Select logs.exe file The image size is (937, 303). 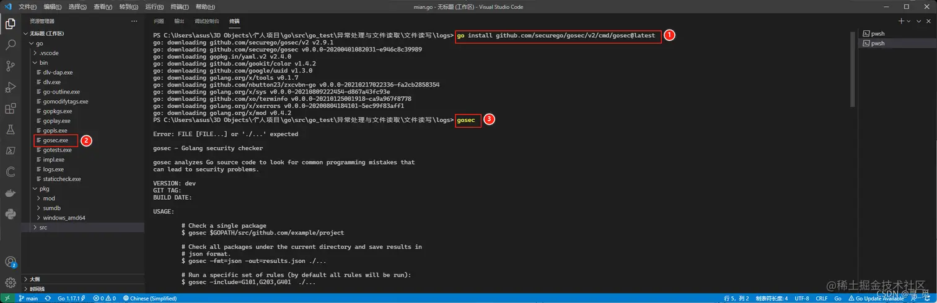tap(83, 169)
